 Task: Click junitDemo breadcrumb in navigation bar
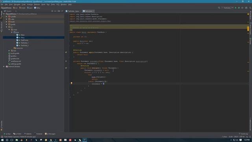[6, 8]
